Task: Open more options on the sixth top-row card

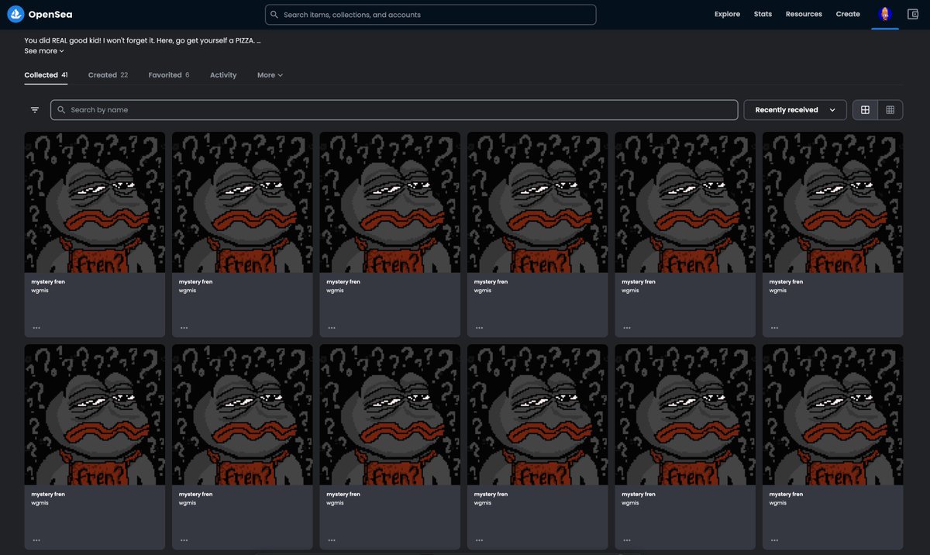Action: click(774, 327)
